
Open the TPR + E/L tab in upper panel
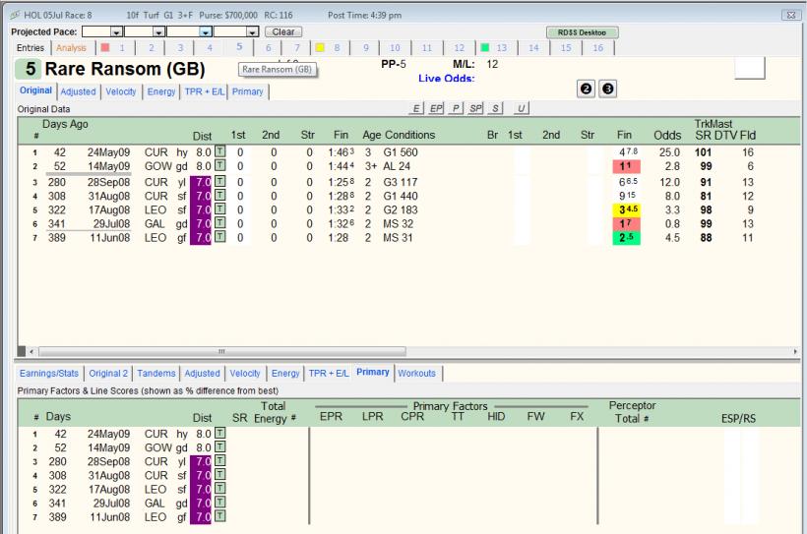pos(205,91)
